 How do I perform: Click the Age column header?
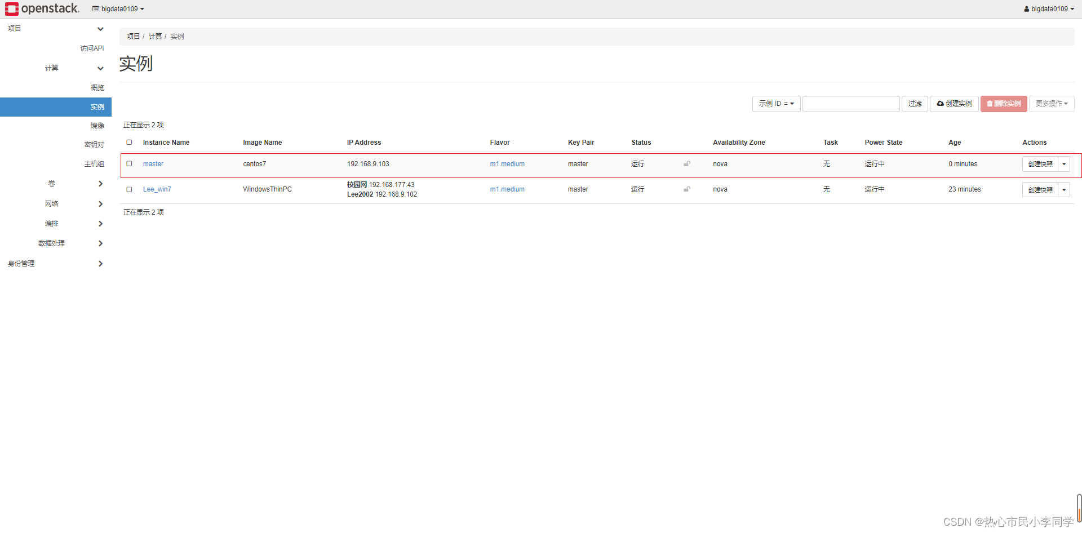coord(955,143)
